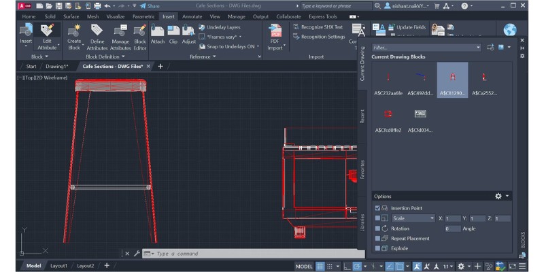Image resolution: width=544 pixels, height=272 pixels.
Task: Open the Filter dropdown in Blocks palette
Action: 479,48
